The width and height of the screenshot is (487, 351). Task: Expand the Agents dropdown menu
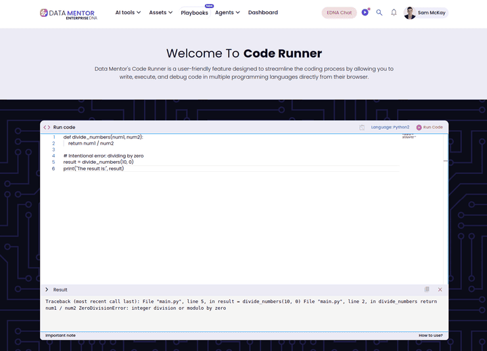227,13
